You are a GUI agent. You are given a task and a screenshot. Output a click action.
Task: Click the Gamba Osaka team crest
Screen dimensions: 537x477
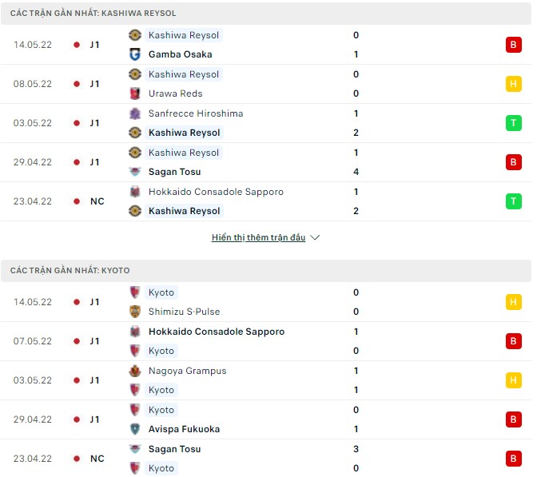pos(135,54)
